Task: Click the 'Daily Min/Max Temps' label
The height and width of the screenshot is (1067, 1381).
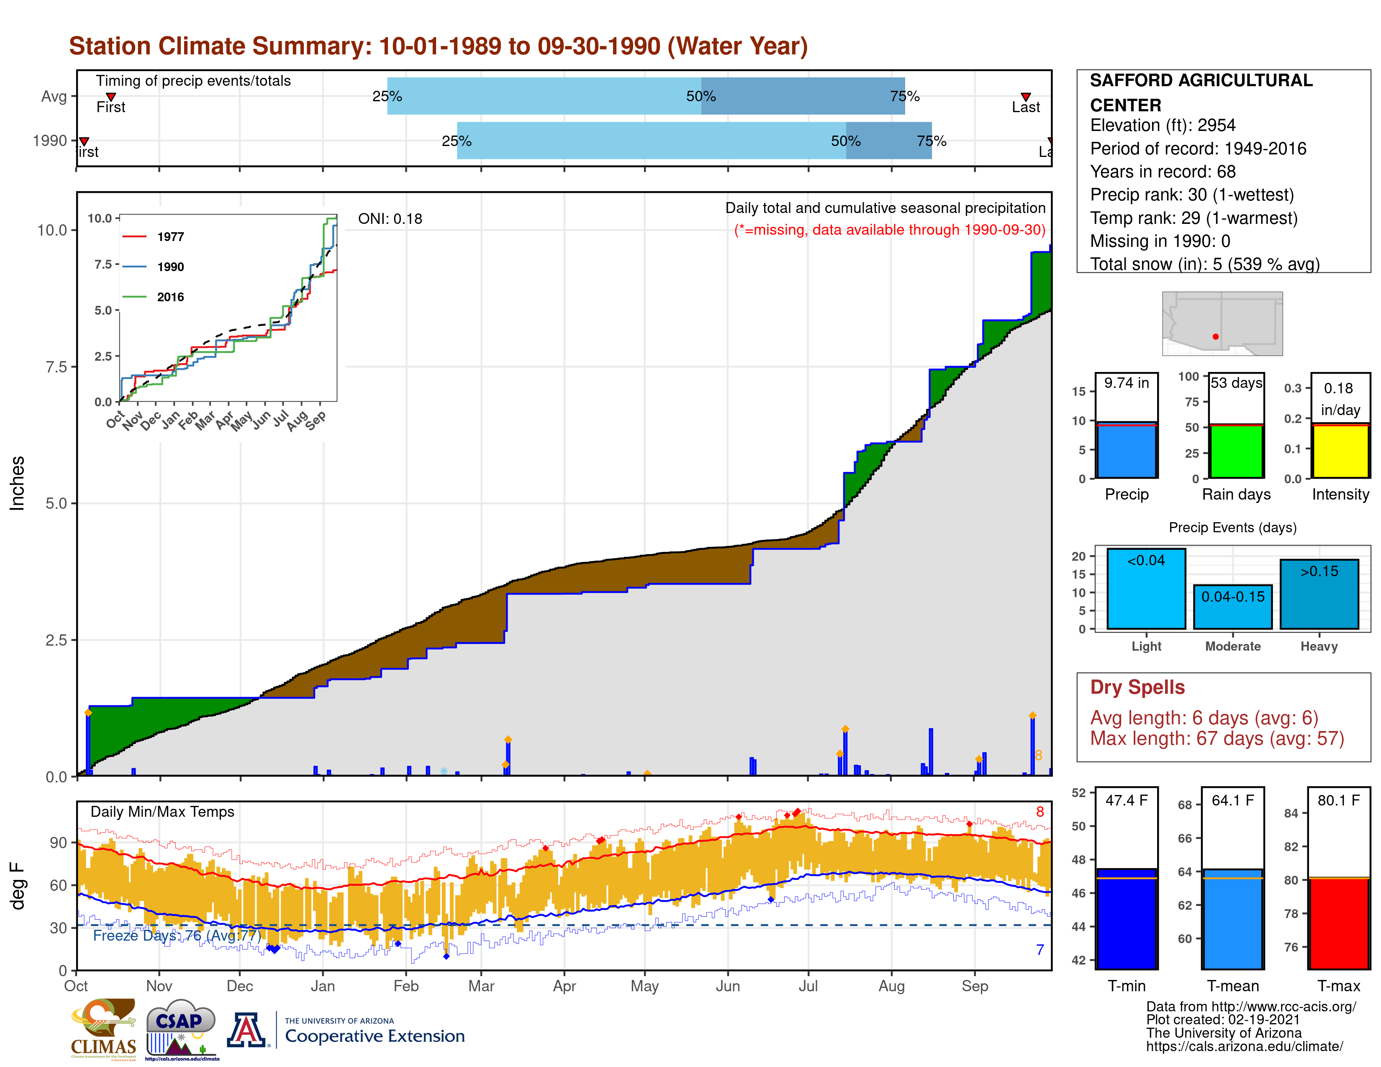Action: pyautogui.click(x=162, y=812)
